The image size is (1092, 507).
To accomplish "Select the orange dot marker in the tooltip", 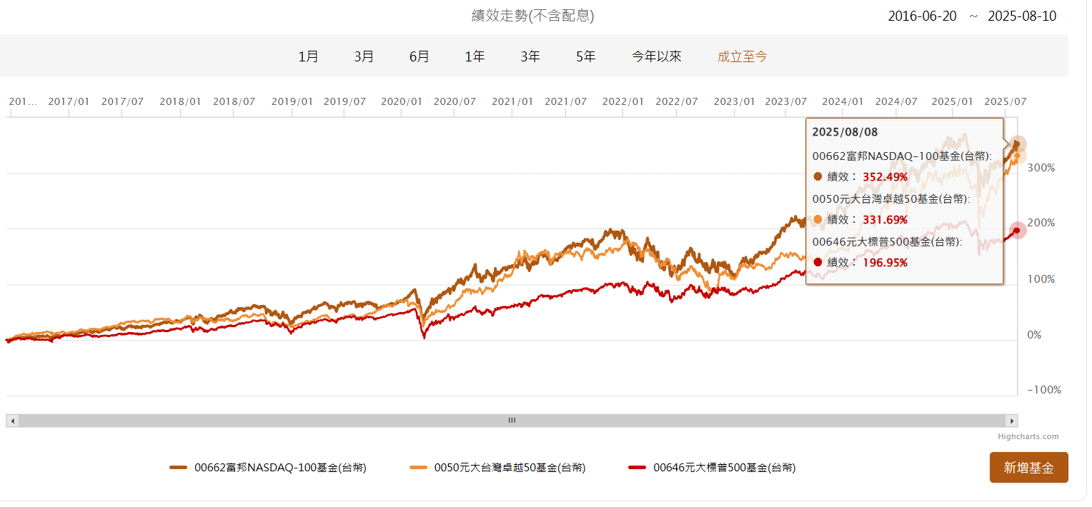I will [819, 219].
